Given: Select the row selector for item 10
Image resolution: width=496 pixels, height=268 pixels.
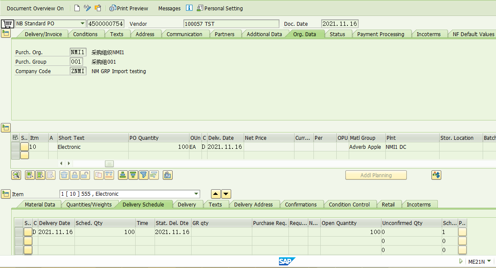Looking at the screenshot, I should 15,147.
